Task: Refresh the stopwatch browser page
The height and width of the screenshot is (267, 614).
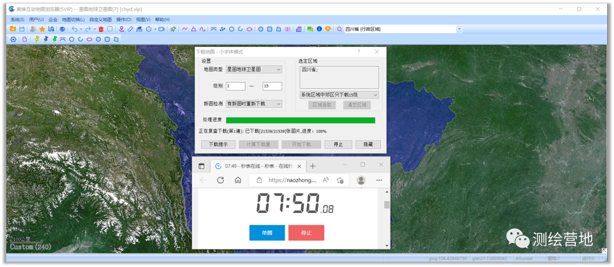Action: pyautogui.click(x=221, y=180)
